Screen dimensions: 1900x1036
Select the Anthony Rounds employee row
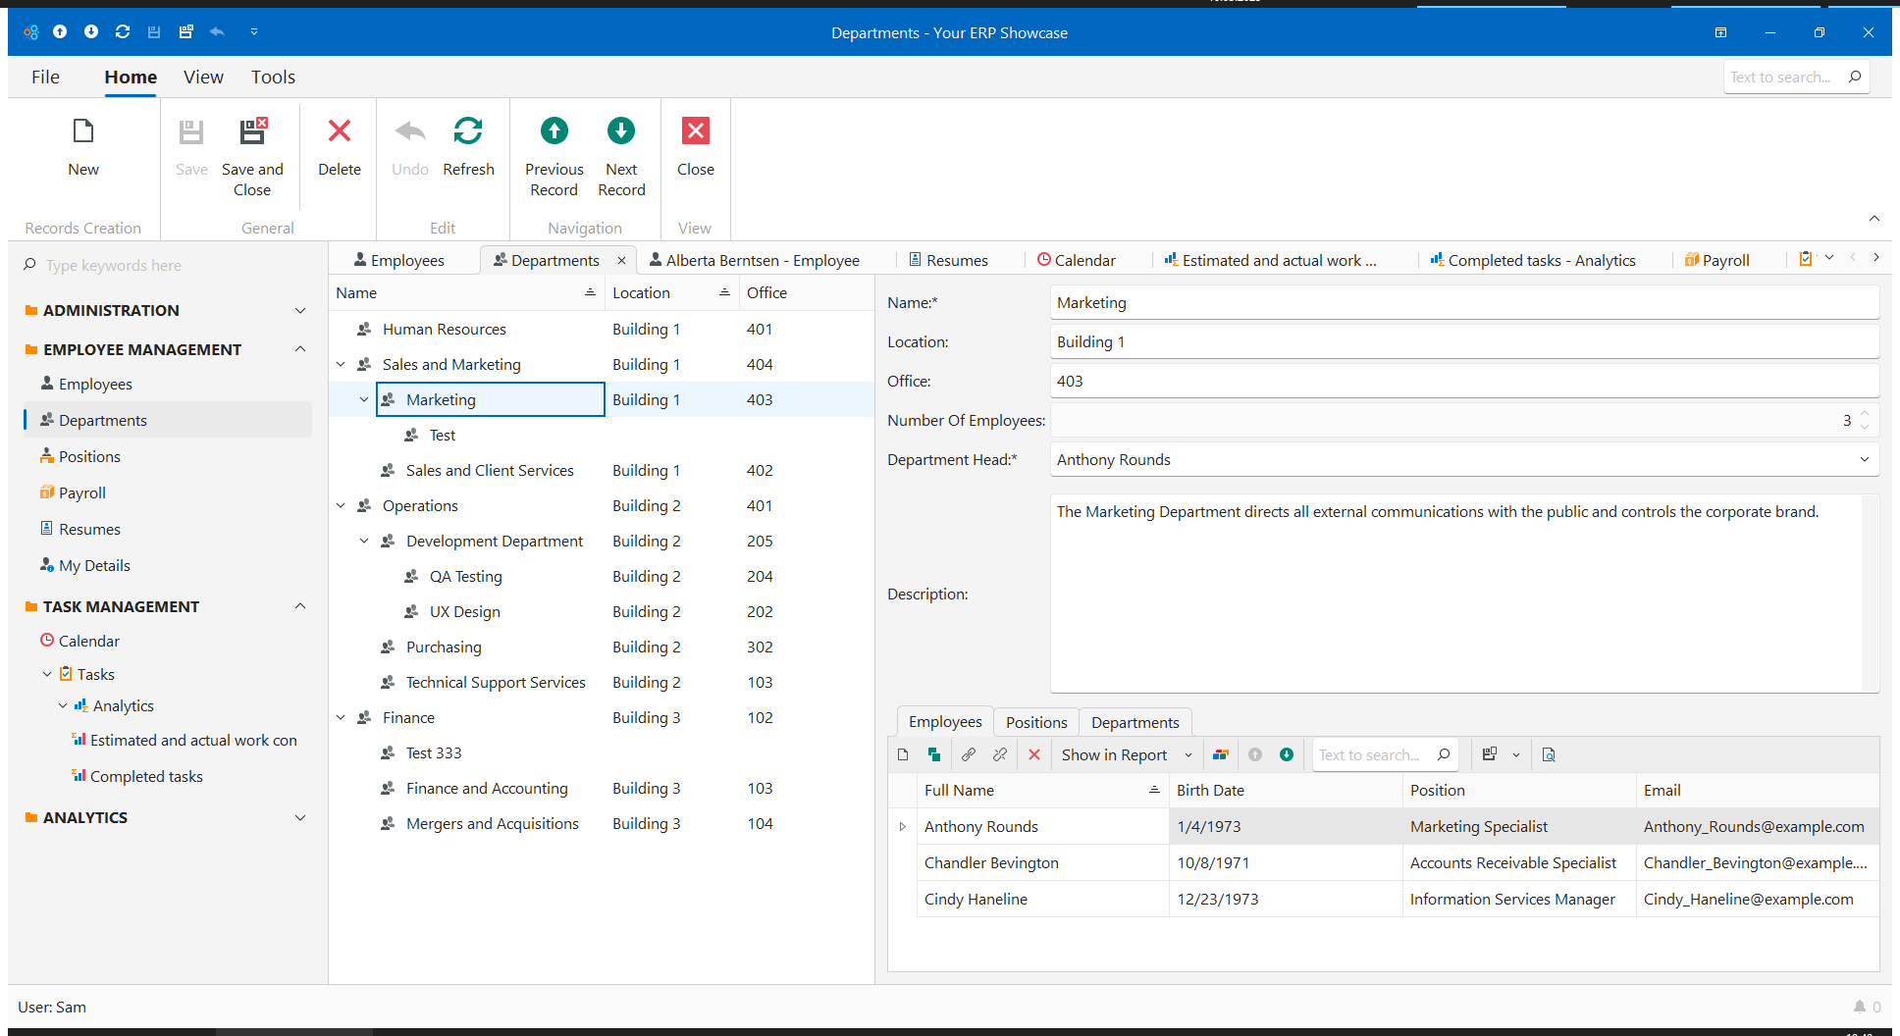tap(981, 827)
